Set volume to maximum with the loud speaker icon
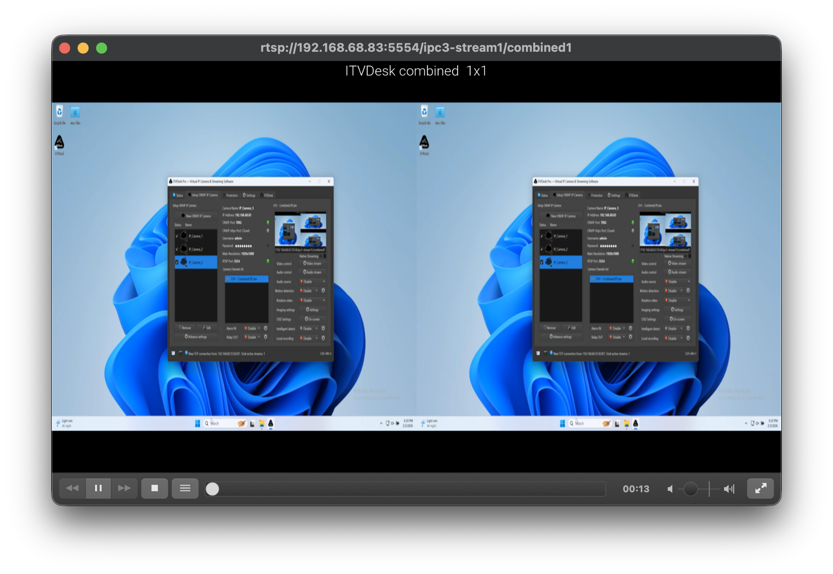This screenshot has height=574, width=833. click(729, 489)
